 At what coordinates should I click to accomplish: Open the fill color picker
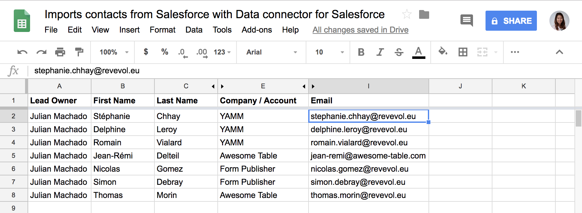pyautogui.click(x=443, y=51)
